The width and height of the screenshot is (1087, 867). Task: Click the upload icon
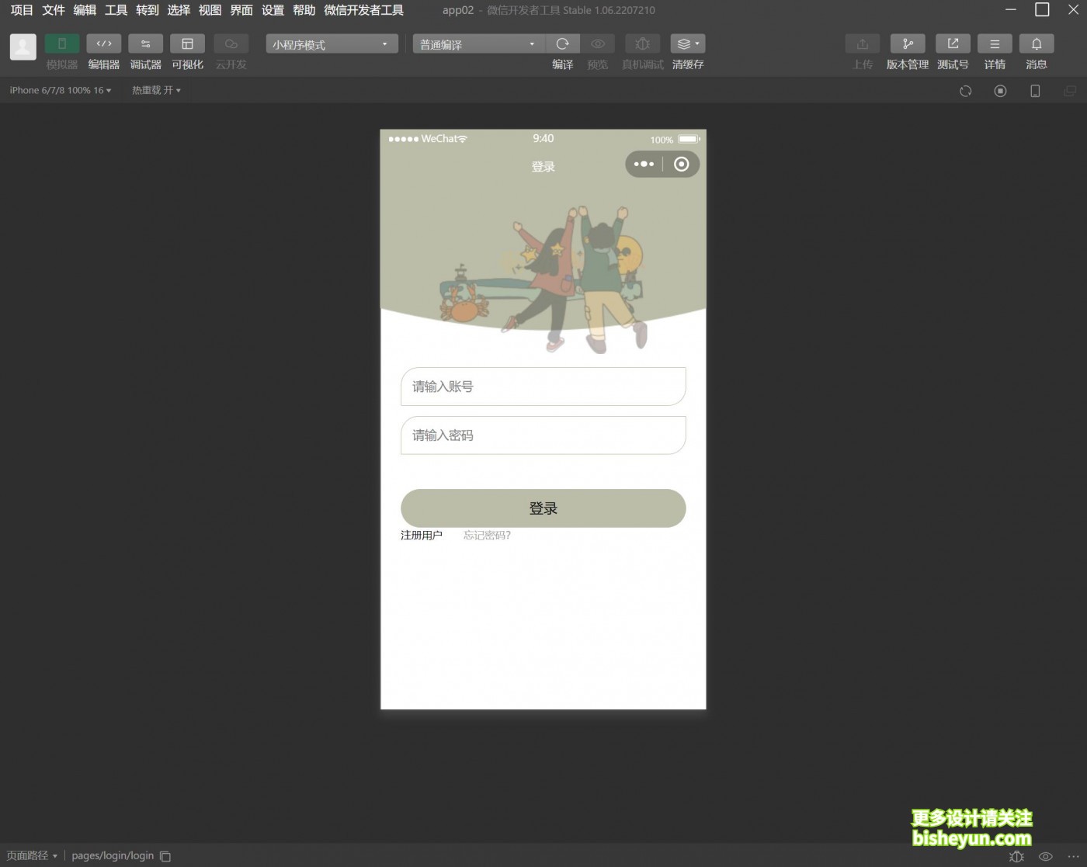coord(863,44)
